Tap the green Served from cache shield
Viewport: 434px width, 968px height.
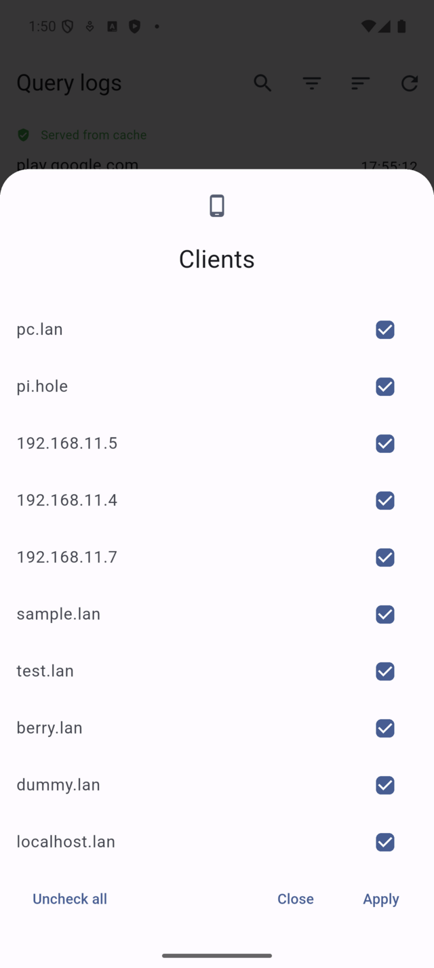[x=24, y=135]
